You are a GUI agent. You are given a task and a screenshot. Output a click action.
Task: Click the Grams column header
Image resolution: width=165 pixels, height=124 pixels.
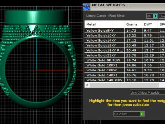(133, 24)
